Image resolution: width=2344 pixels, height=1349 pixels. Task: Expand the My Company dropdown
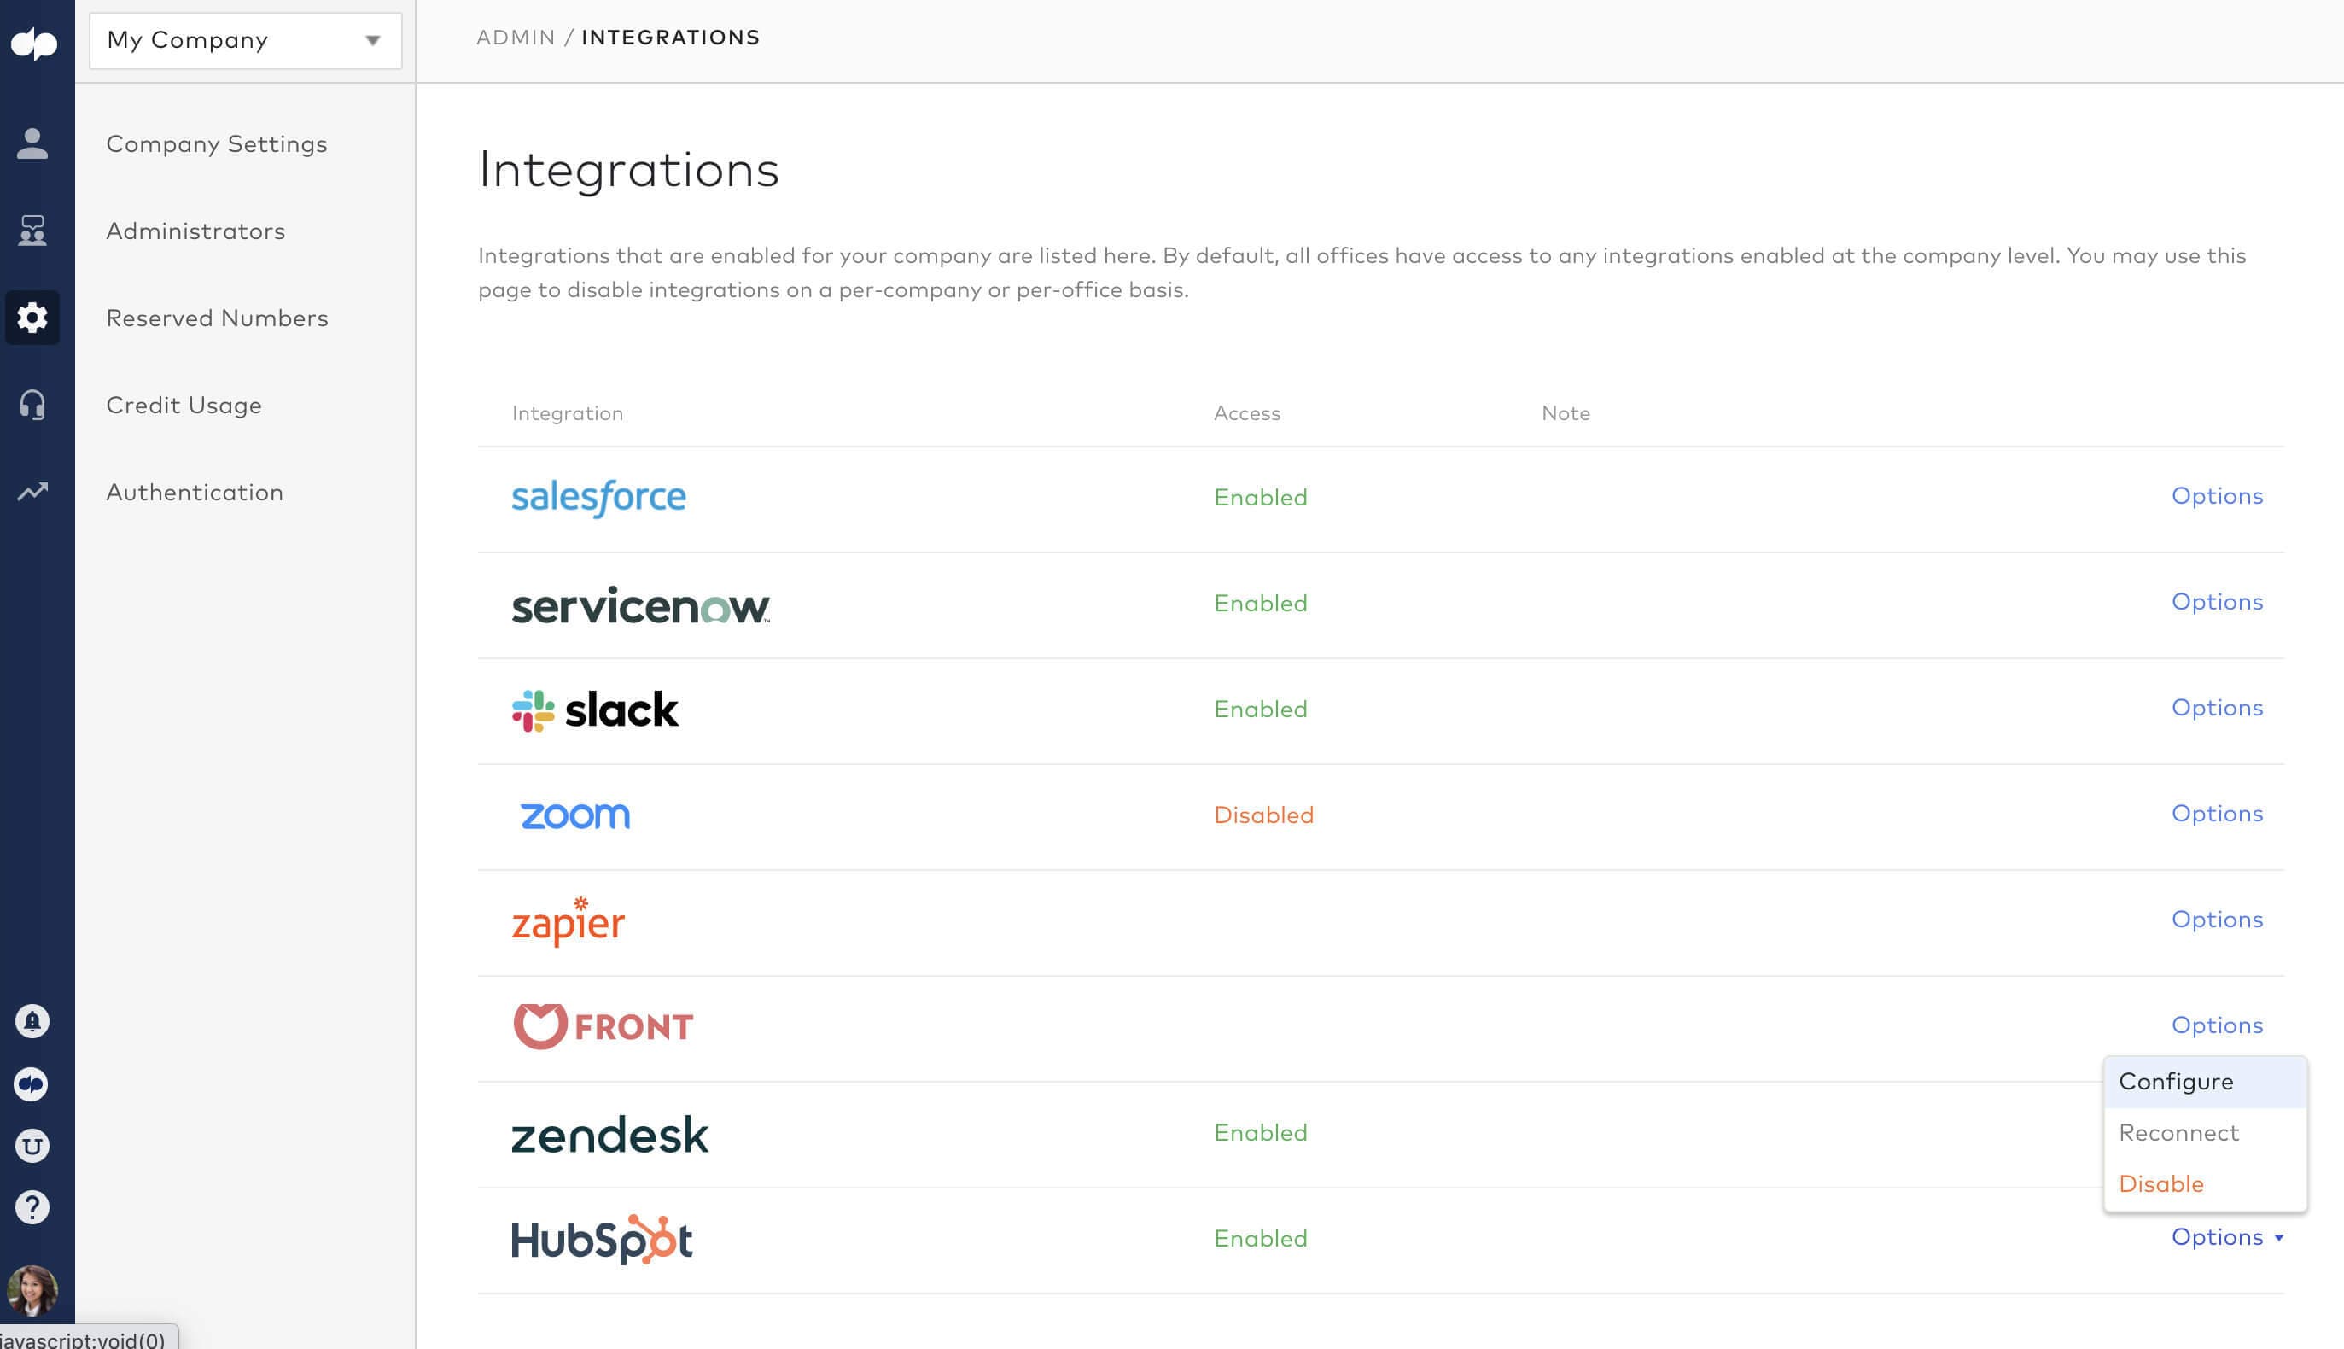246,40
